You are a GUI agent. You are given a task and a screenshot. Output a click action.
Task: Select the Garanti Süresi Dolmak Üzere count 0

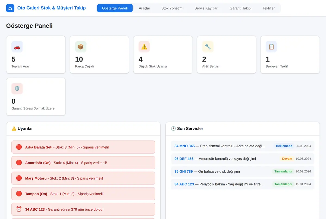[14, 101]
